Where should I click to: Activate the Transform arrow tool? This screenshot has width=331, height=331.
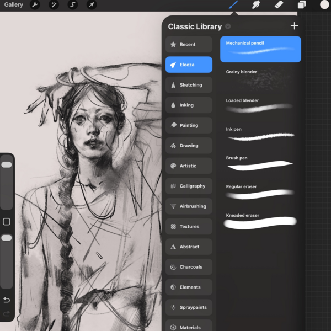[x=92, y=4]
